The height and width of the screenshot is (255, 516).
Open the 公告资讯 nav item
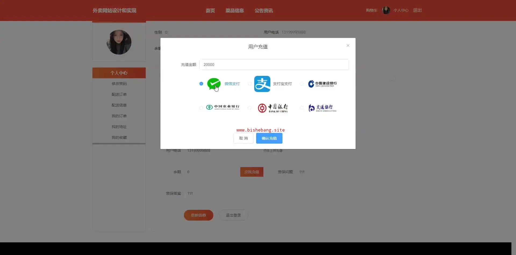tap(264, 10)
